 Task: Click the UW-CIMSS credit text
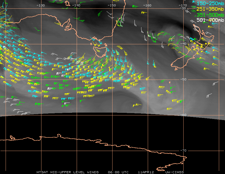pos(175,172)
